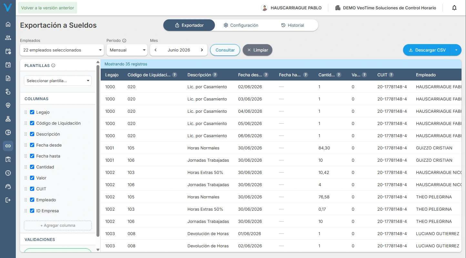Open the Home icon in sidebar
Viewport: 466px width, 258px height.
[x=8, y=24]
